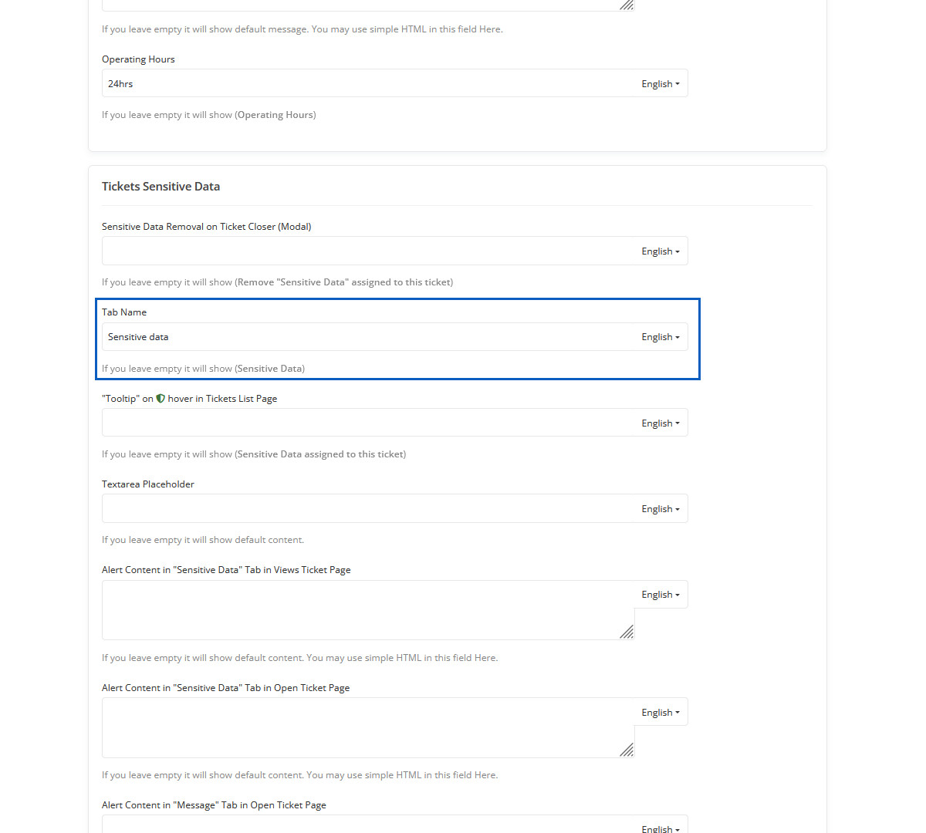Expand Textarea Placeholder language dropdown
The image size is (926, 833).
pyautogui.click(x=661, y=509)
